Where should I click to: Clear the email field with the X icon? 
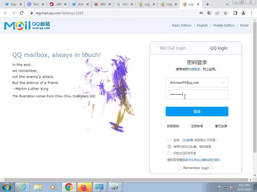point(224,82)
